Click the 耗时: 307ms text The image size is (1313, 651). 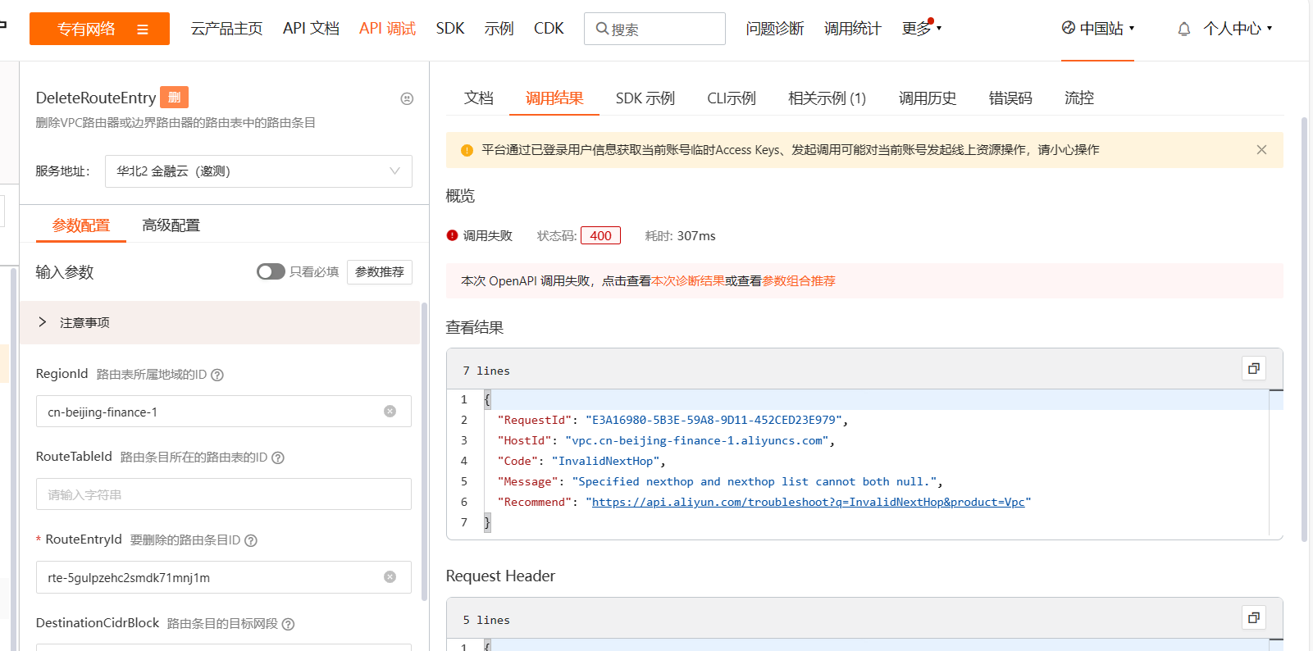tap(680, 235)
